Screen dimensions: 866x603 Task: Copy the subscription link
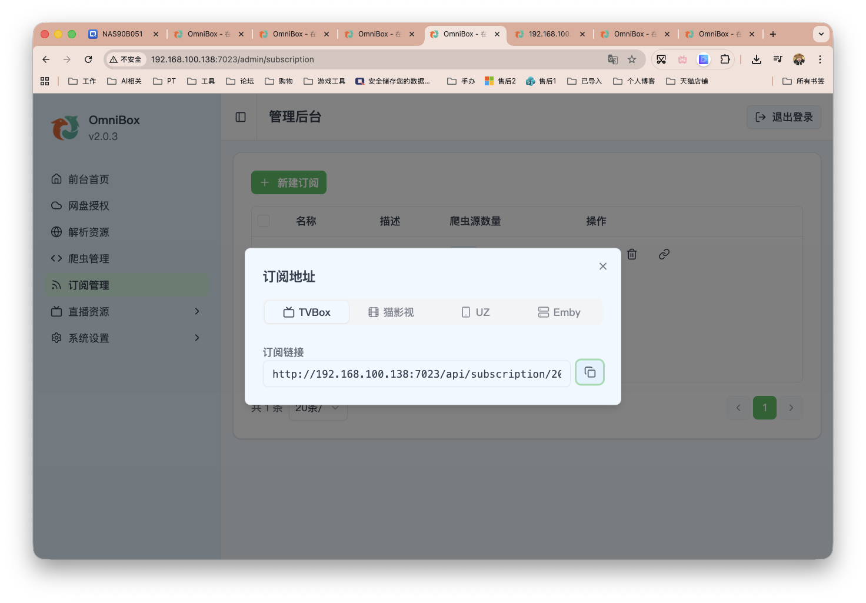click(589, 372)
